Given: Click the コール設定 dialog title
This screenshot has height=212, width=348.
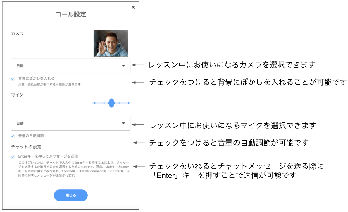Looking at the screenshot, I should 70,13.
